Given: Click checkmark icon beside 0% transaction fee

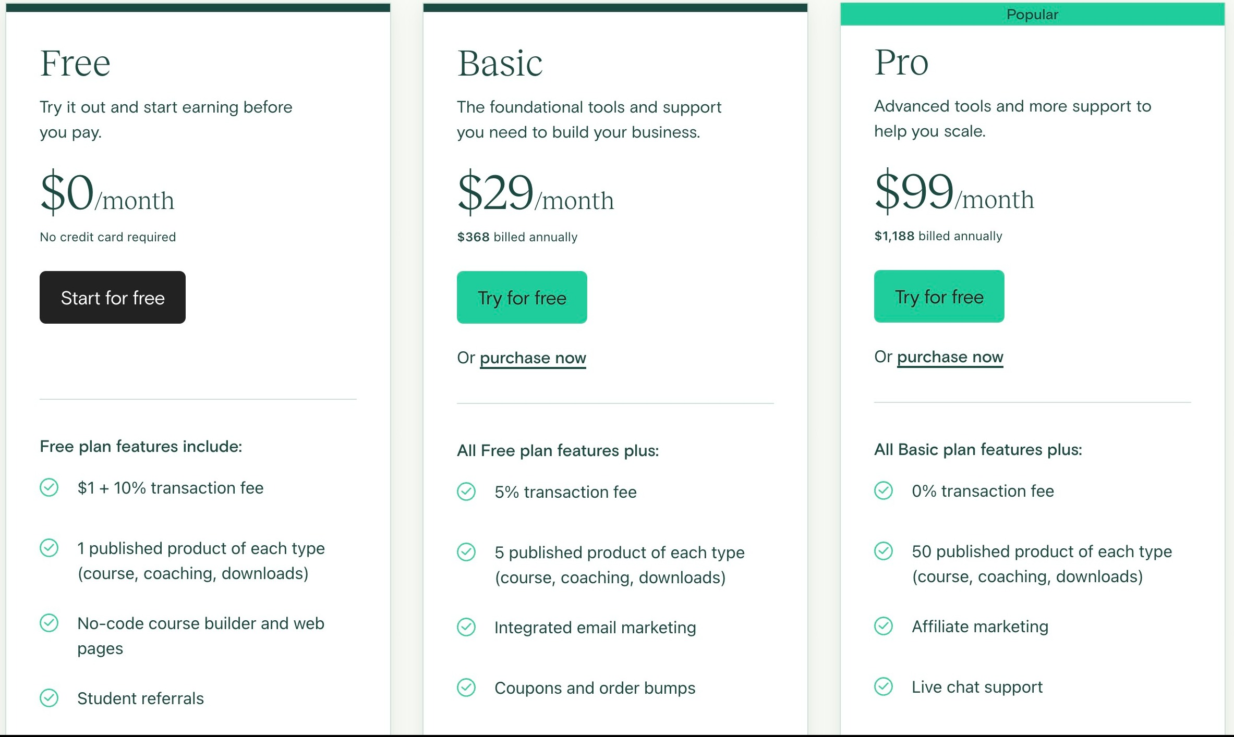Looking at the screenshot, I should coord(884,490).
